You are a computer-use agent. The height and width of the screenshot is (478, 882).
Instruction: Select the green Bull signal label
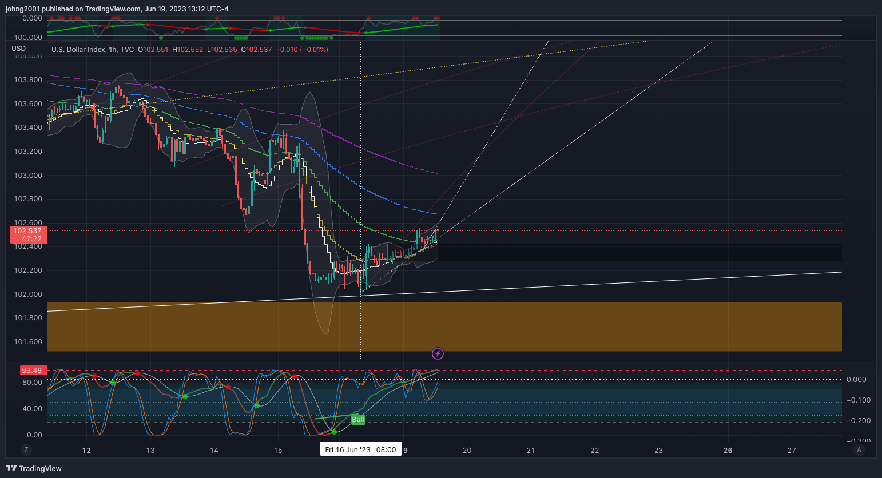[x=358, y=420]
